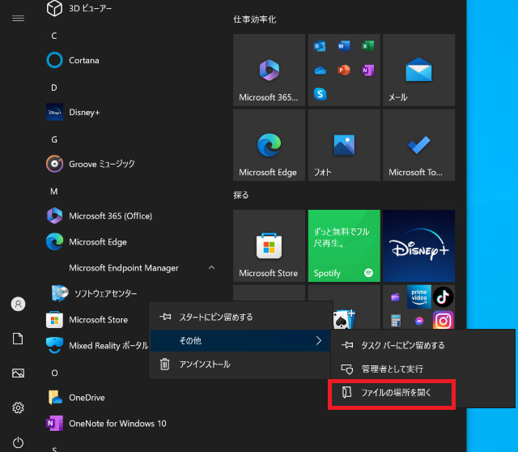Open 3D ビューアー app from the list
Viewport: 518px width, 452px height.
[x=79, y=8]
